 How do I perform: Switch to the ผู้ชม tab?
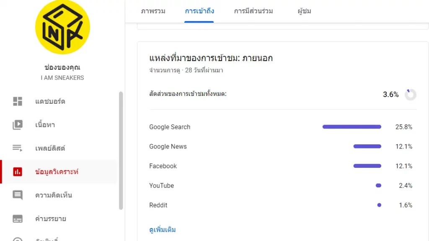pos(304,11)
